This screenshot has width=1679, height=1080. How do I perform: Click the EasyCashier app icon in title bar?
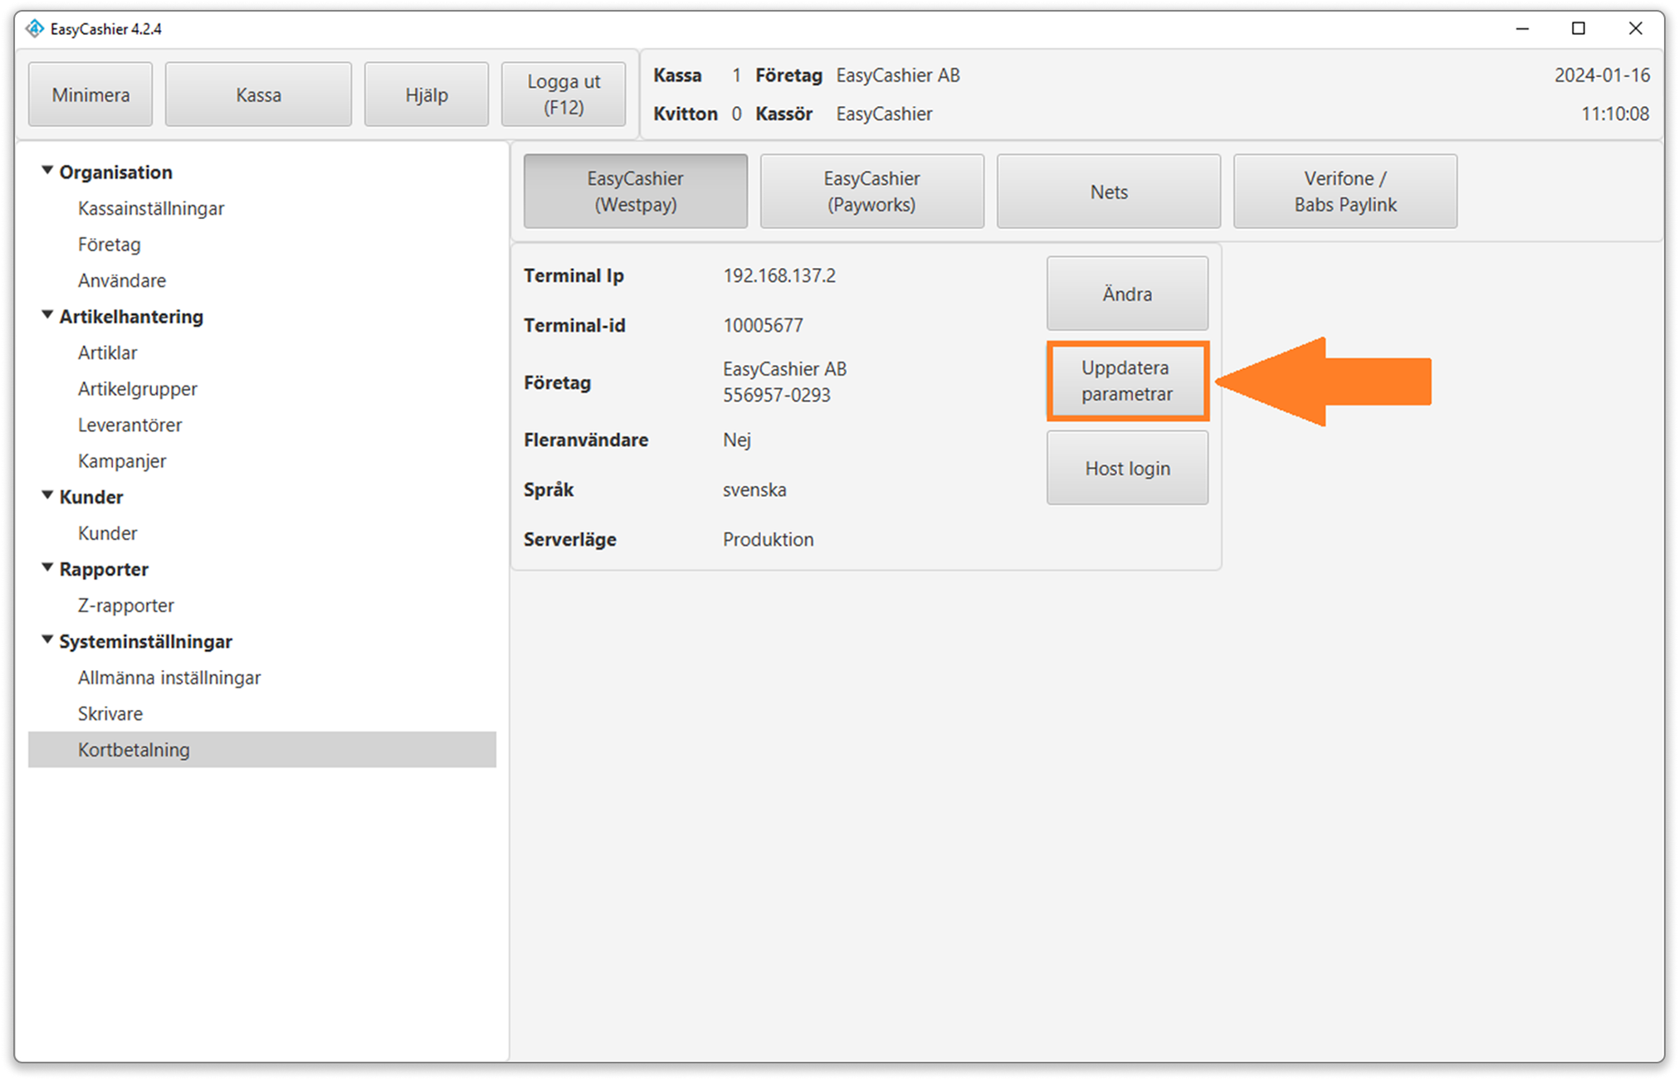34,29
